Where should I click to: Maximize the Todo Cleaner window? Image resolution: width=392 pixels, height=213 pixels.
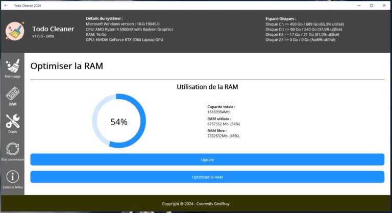tap(372, 5)
